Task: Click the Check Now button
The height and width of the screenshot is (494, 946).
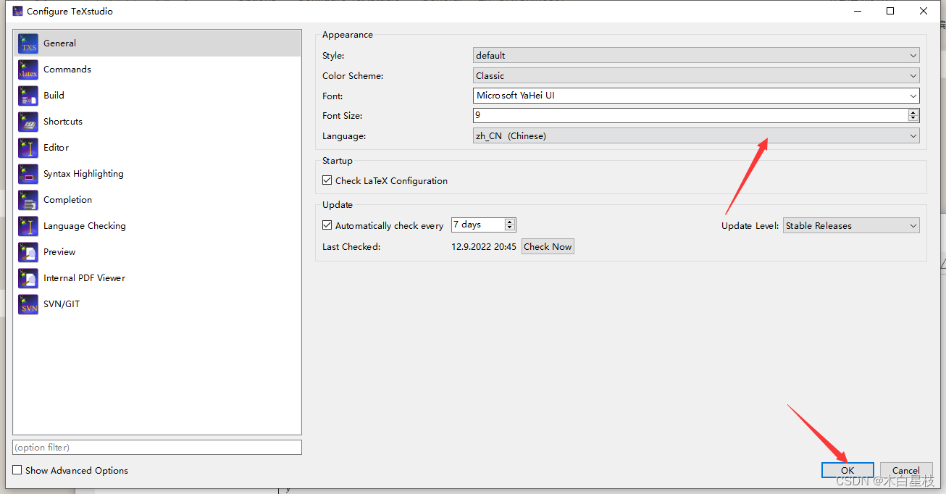Action: pyautogui.click(x=548, y=246)
